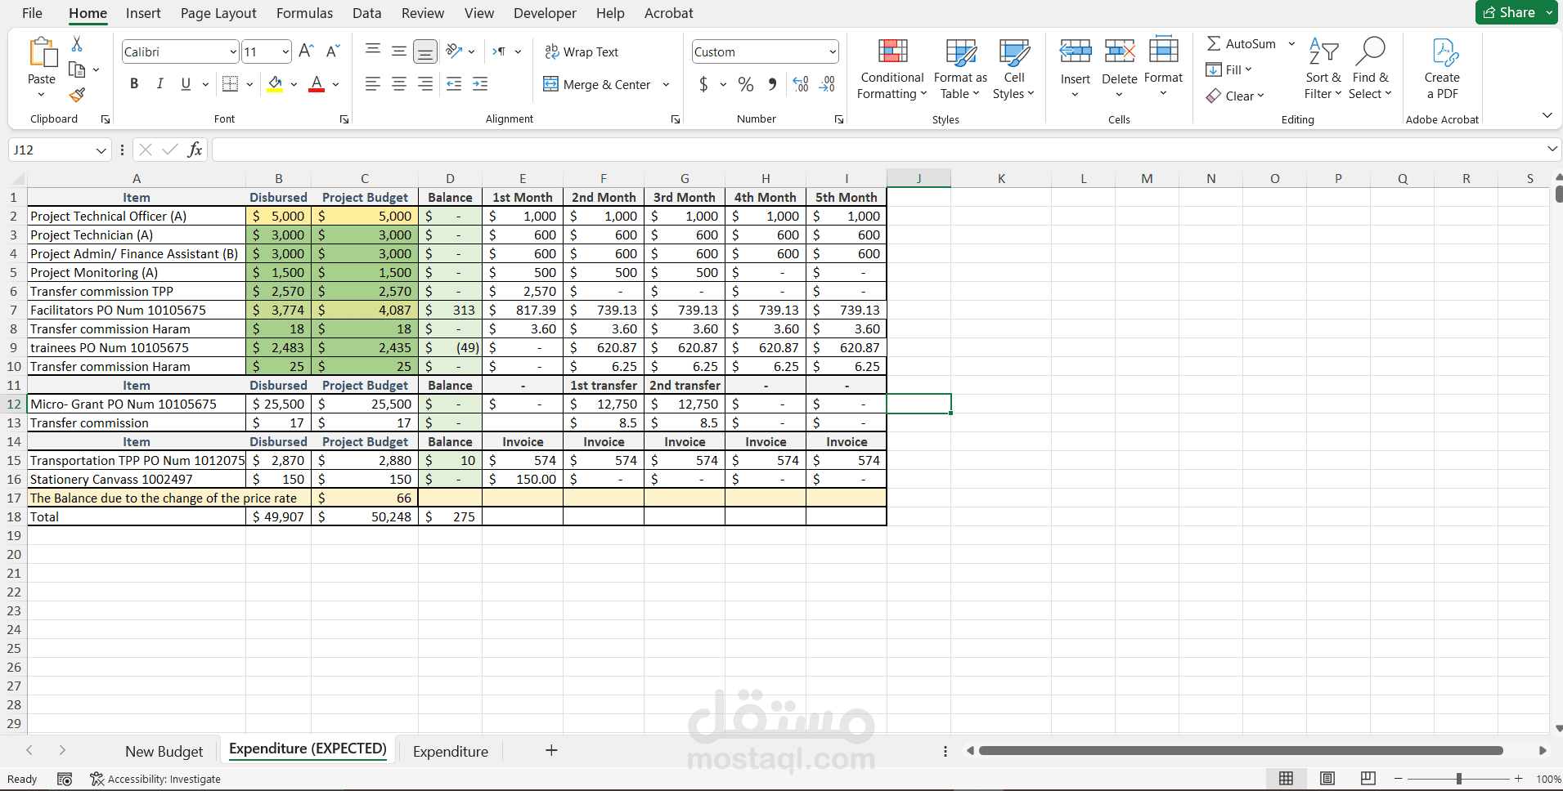Cut selection with scissors icon

[77, 43]
